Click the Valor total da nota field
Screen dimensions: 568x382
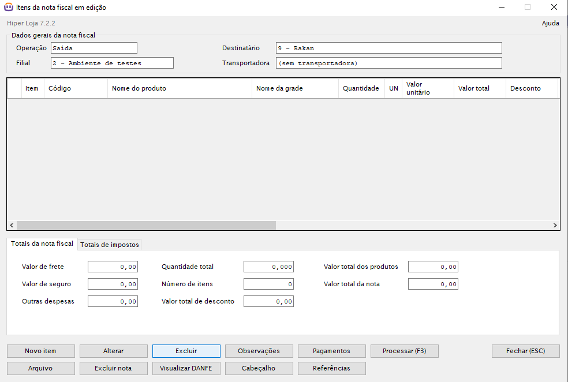tap(433, 284)
